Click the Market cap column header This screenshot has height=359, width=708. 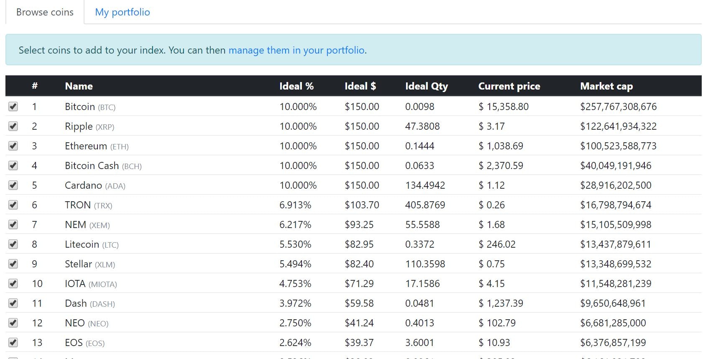point(606,86)
